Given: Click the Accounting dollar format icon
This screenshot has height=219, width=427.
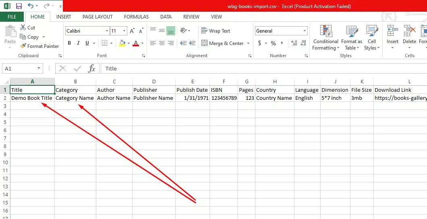Looking at the screenshot, I should click(259, 43).
